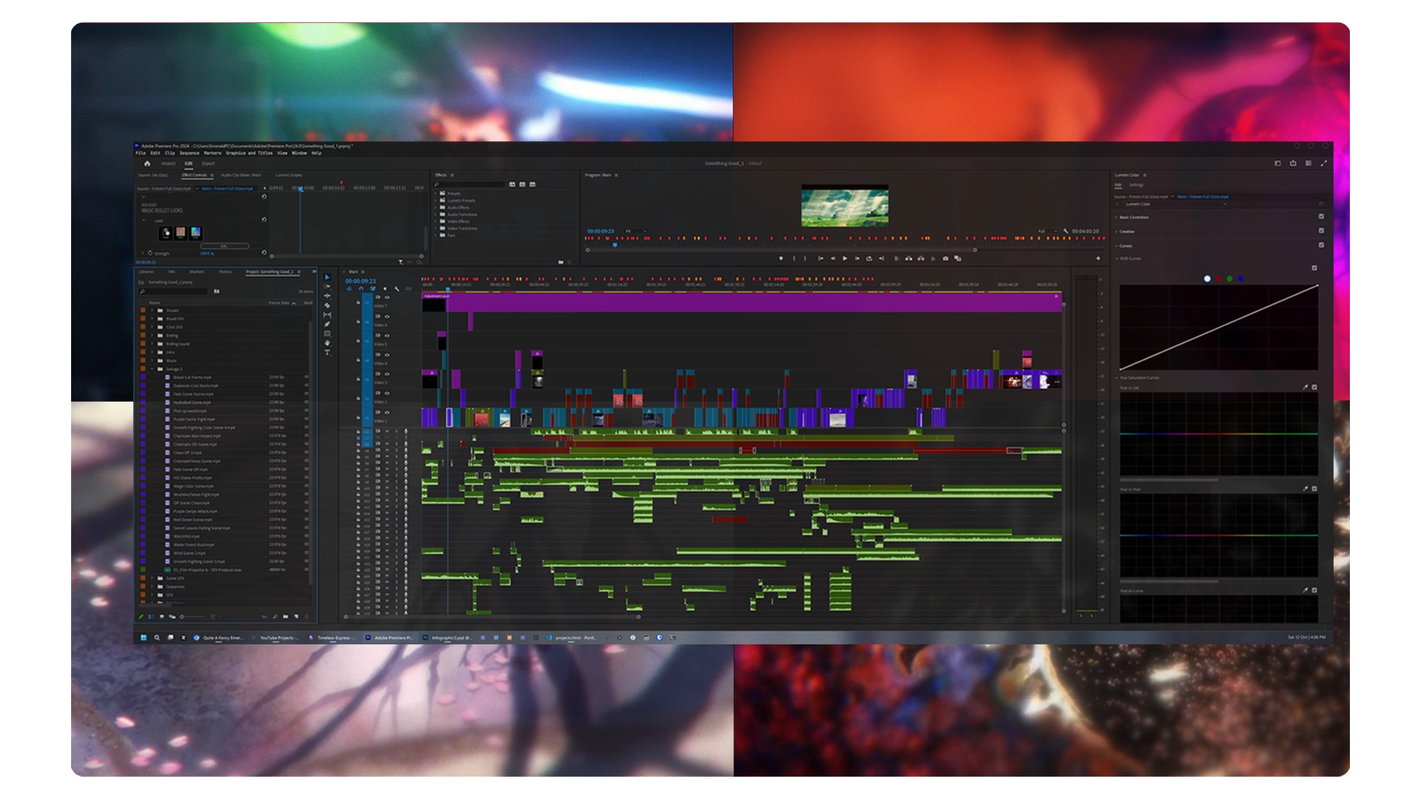Select the Ripple Edit tool

[x=327, y=296]
